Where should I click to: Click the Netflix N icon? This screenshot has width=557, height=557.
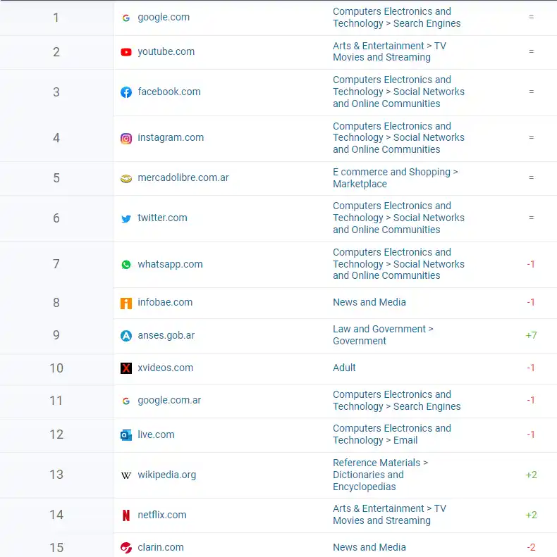point(126,515)
